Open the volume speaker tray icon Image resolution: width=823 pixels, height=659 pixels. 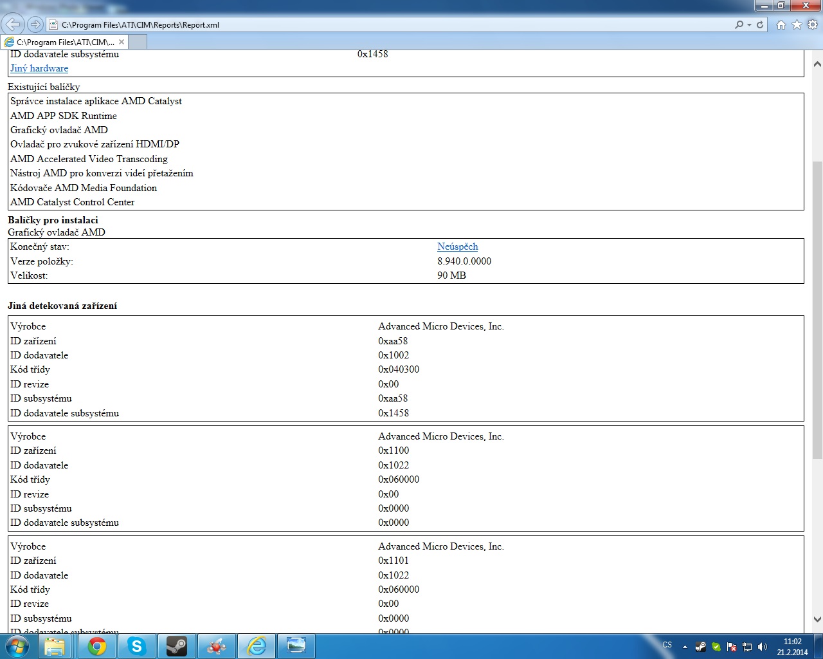click(x=763, y=646)
